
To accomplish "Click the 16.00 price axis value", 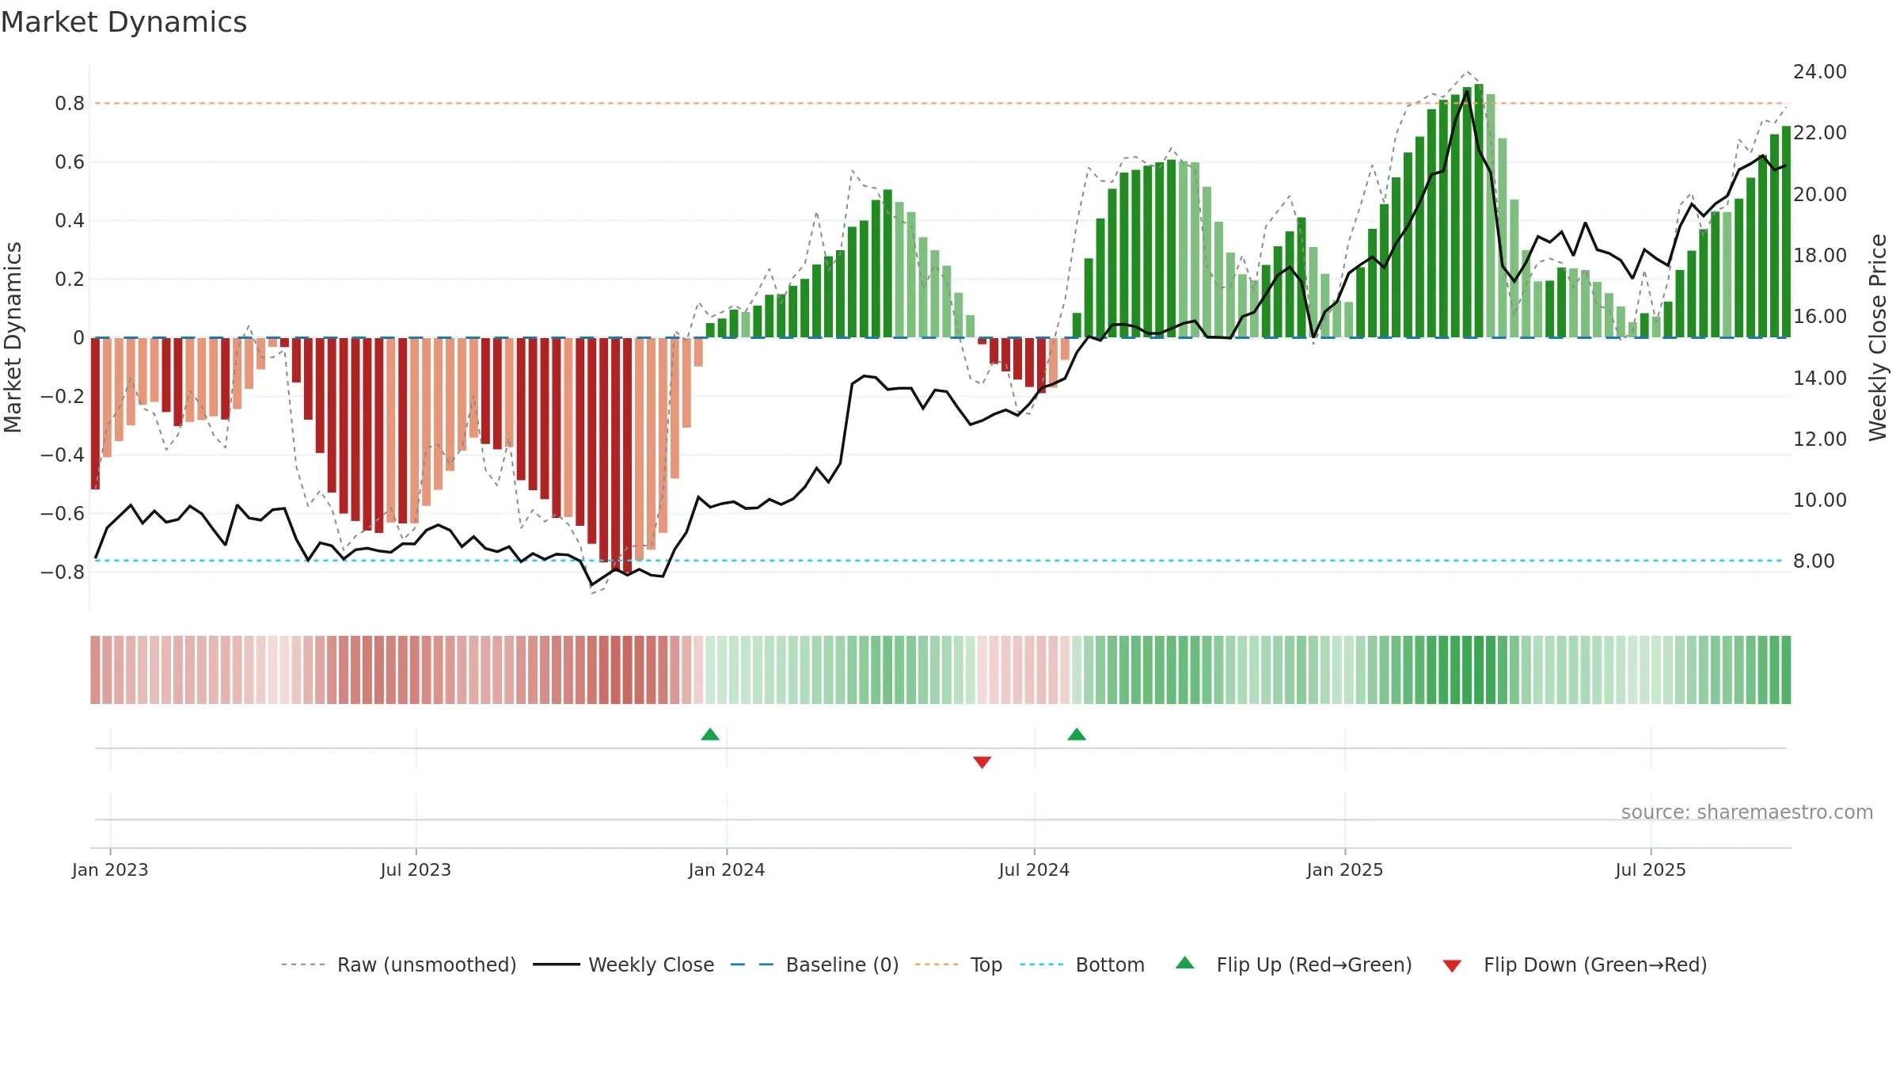I will click(1820, 317).
